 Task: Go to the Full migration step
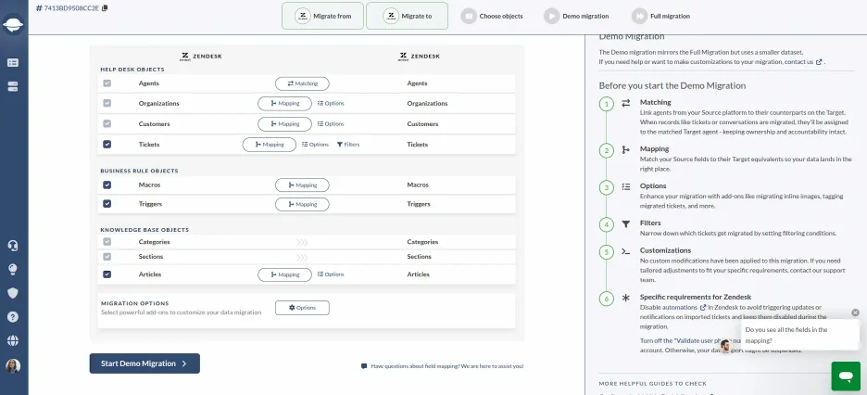(x=661, y=16)
